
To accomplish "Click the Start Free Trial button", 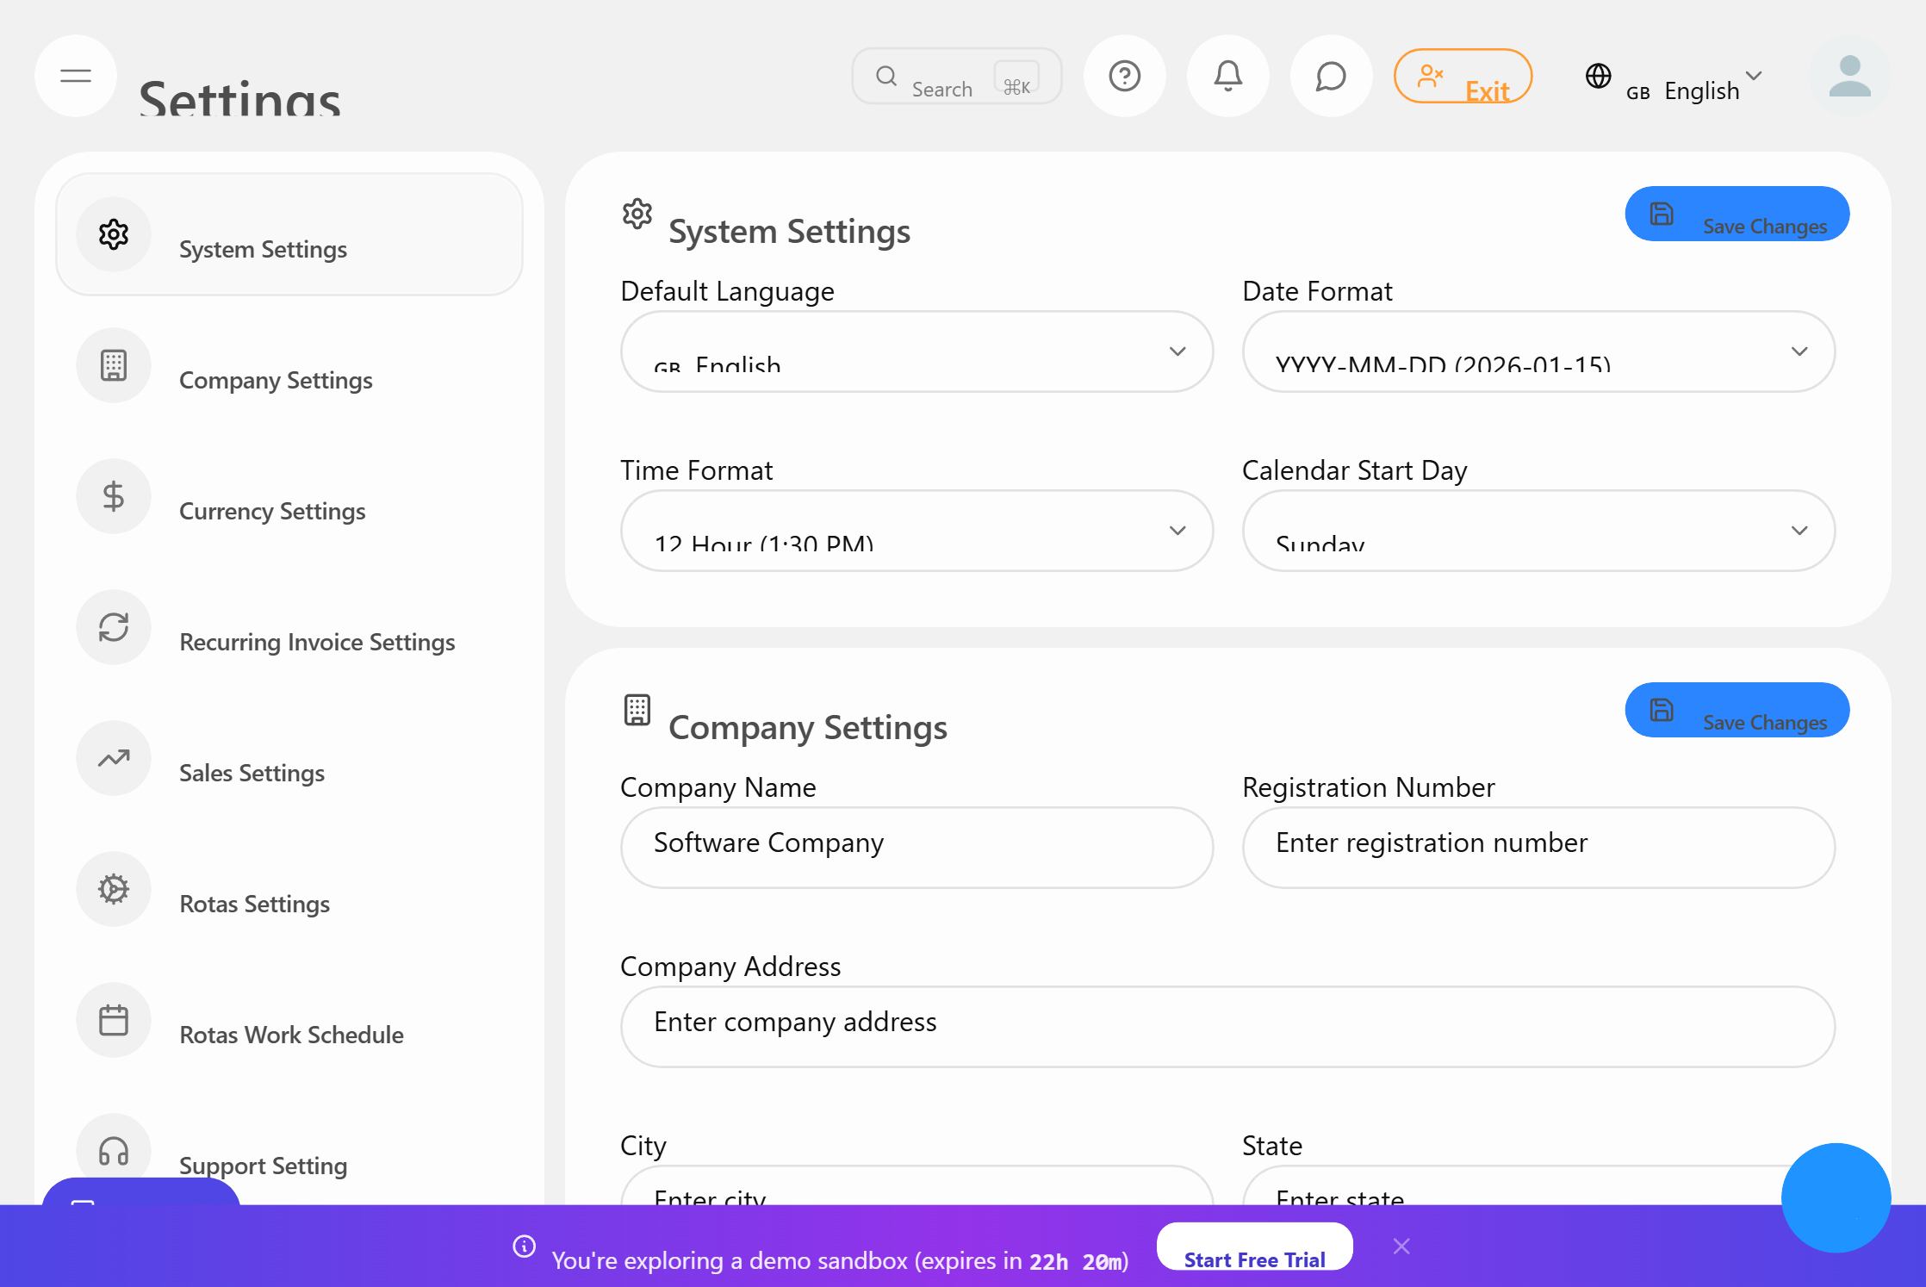I will point(1254,1247).
